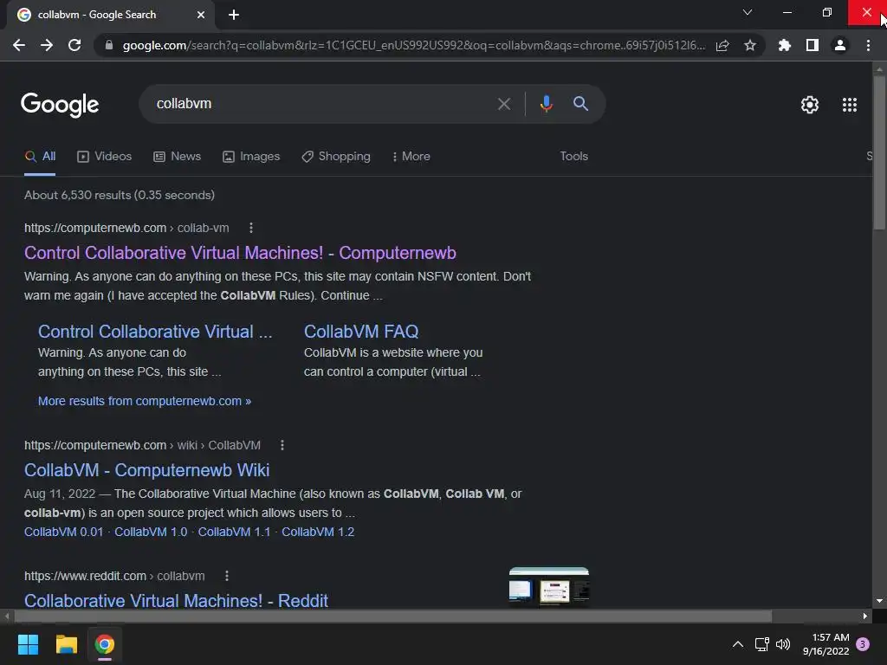Click the Reddit result thumbnail image
The width and height of the screenshot is (887, 665).
point(548,587)
